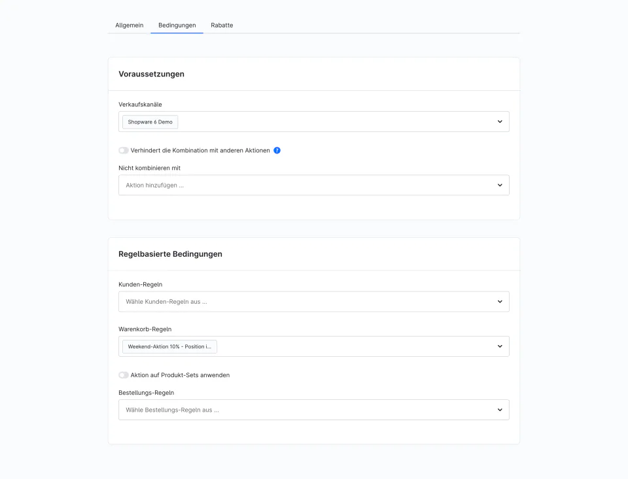
Task: Click Wähle Bestellungs-Regeln aus field
Action: [x=314, y=410]
